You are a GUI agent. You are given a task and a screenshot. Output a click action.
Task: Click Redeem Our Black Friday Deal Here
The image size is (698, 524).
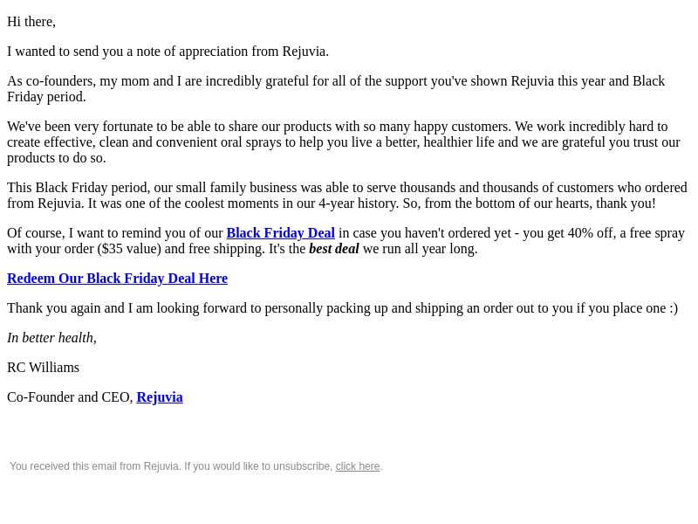click(x=118, y=279)
